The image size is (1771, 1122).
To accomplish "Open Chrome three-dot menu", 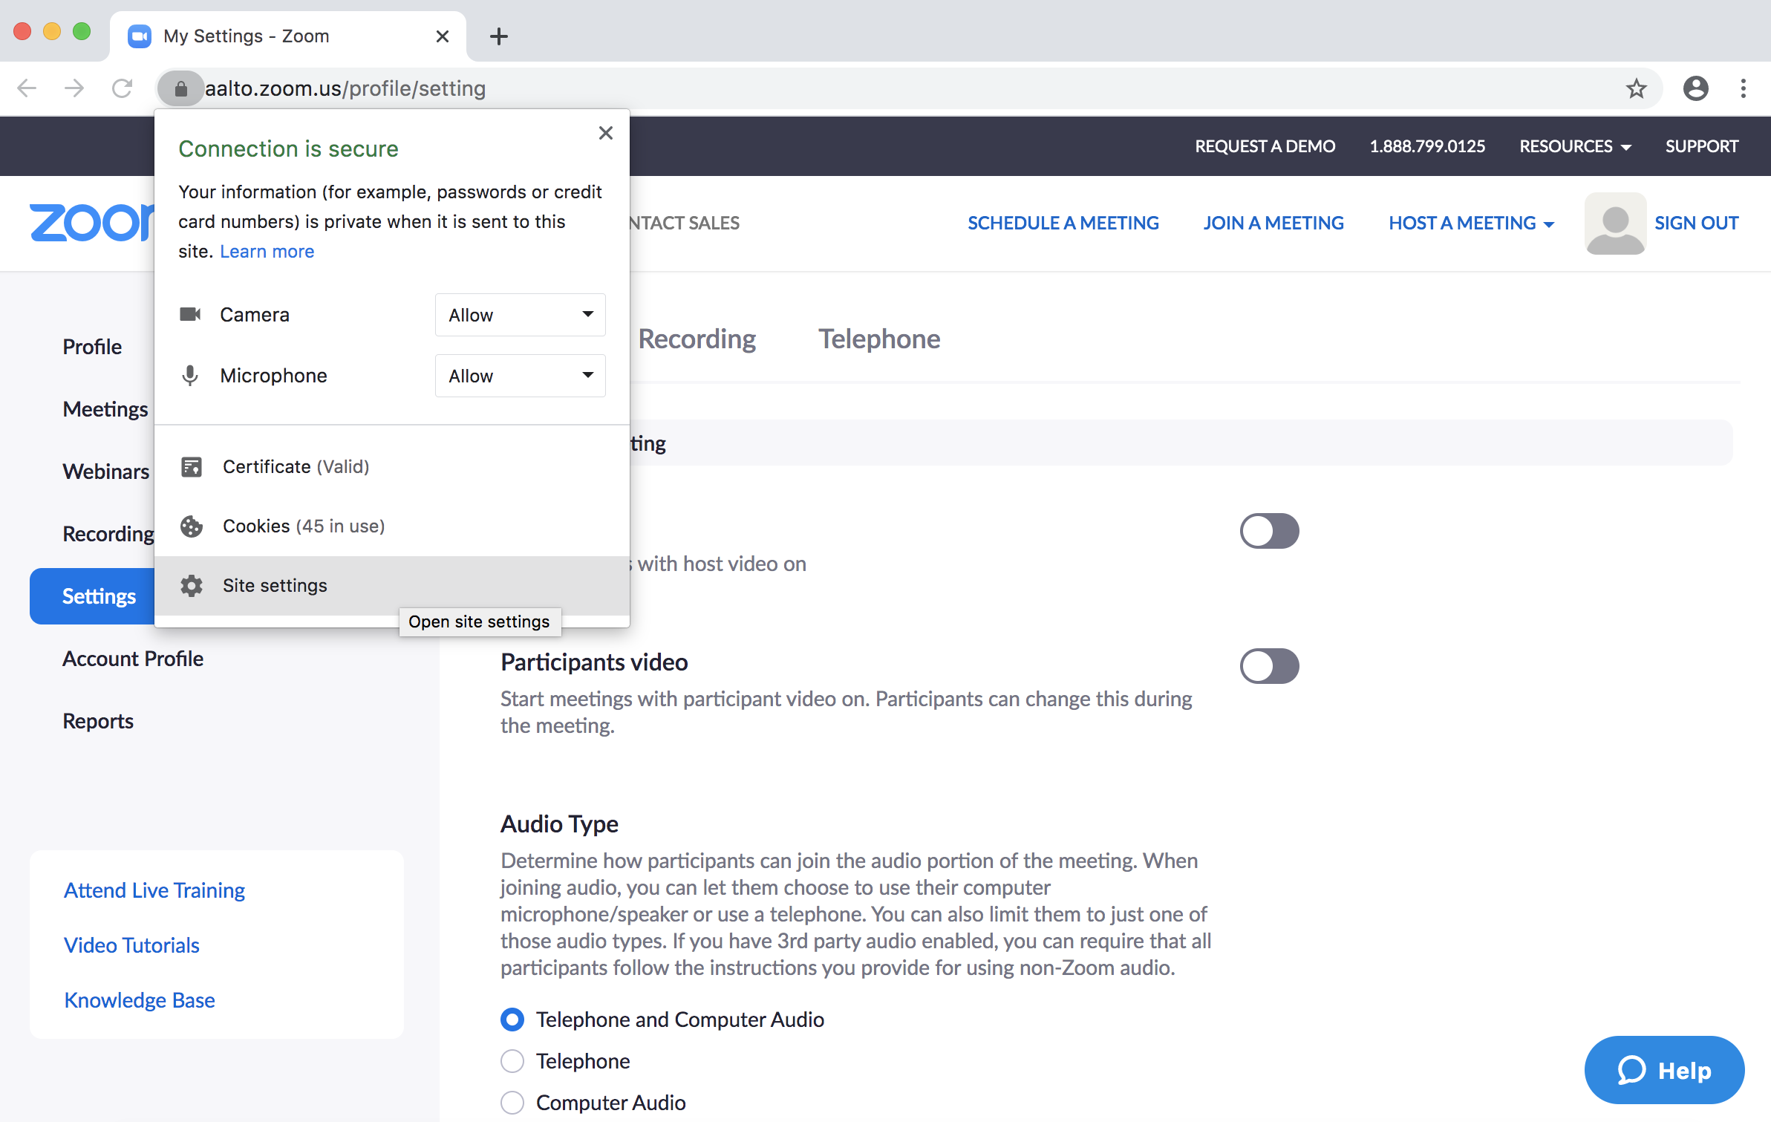I will (x=1743, y=89).
